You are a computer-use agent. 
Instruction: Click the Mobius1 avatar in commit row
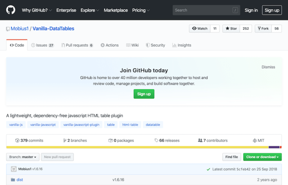[14, 169]
